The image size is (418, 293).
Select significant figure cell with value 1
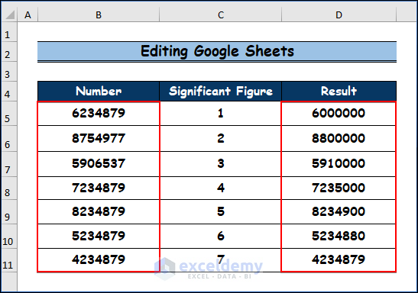pyautogui.click(x=221, y=114)
